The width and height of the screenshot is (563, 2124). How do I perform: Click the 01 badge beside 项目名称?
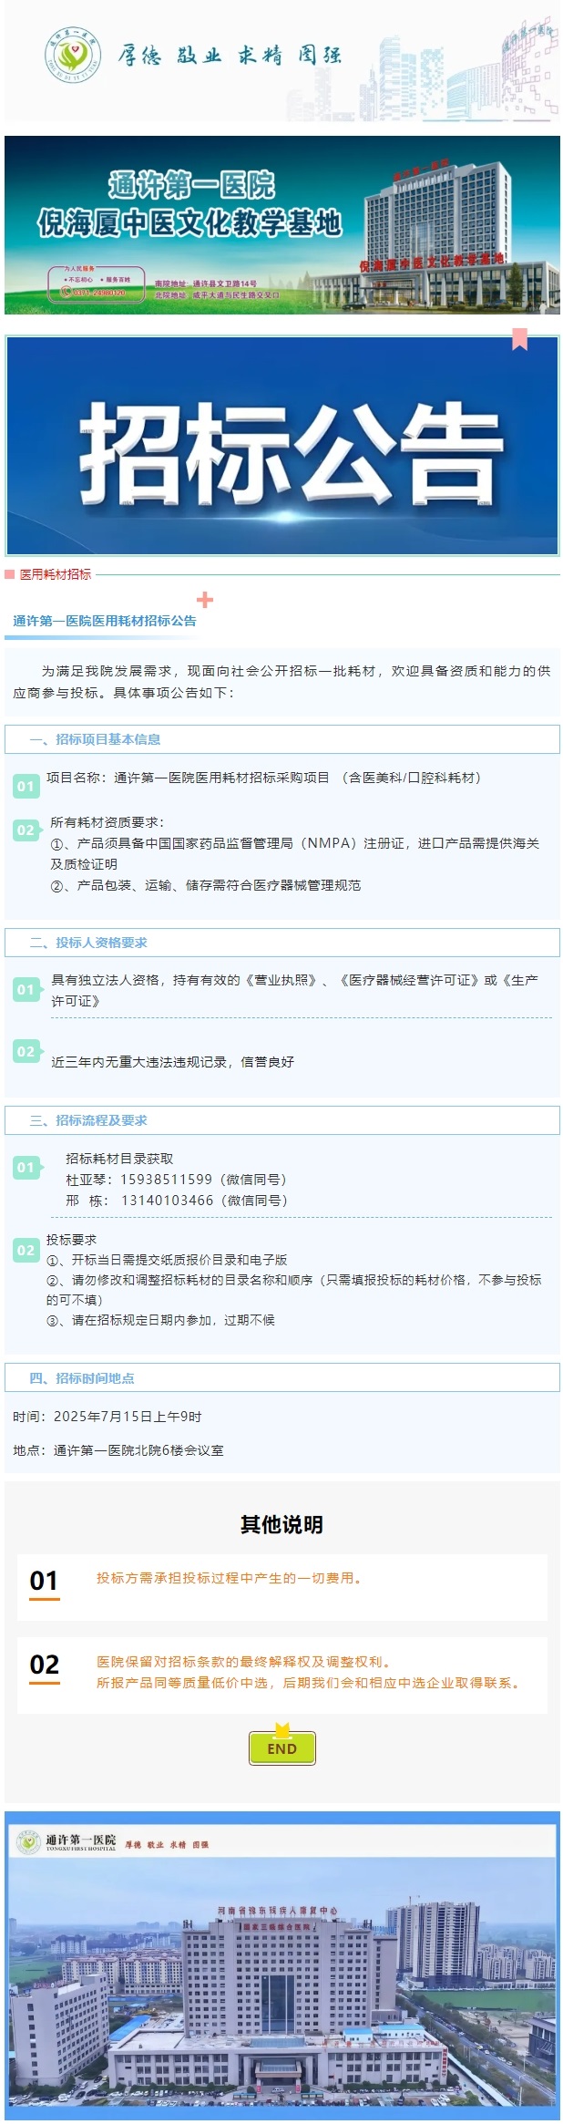[26, 786]
